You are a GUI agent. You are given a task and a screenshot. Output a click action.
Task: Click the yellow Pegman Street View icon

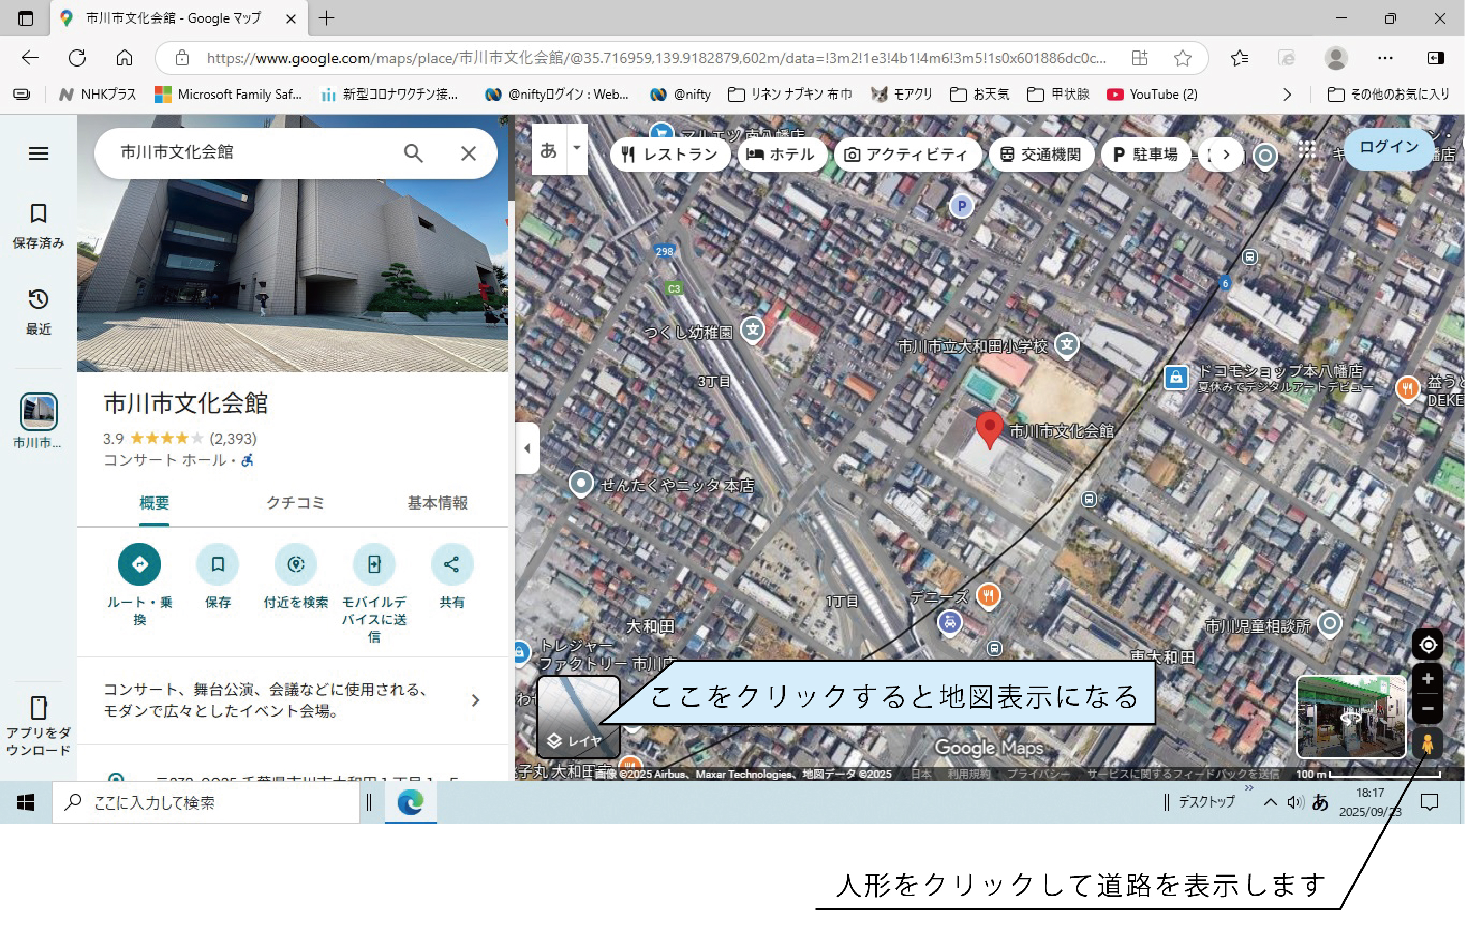pos(1428,744)
